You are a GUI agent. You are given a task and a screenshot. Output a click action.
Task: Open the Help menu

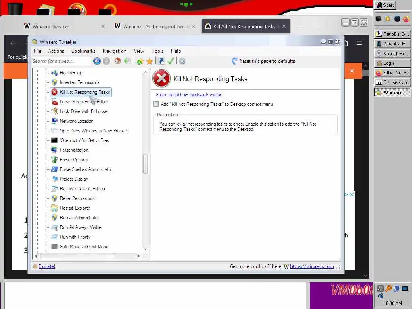pyautogui.click(x=176, y=51)
